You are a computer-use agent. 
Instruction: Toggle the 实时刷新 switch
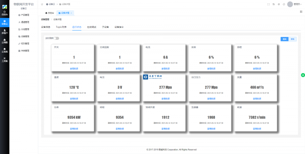(x=56, y=38)
